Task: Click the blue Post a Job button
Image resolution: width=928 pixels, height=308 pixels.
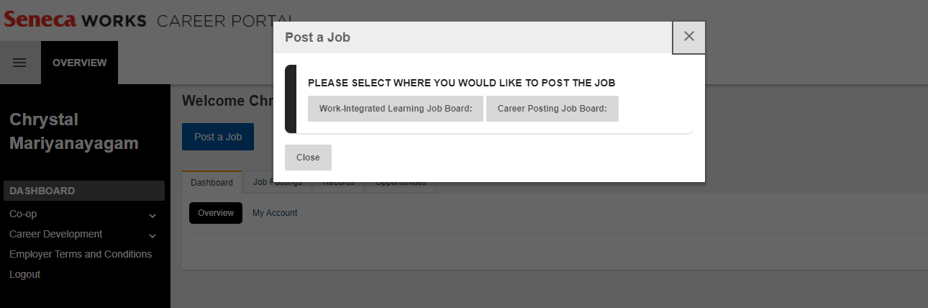Action: click(x=217, y=137)
